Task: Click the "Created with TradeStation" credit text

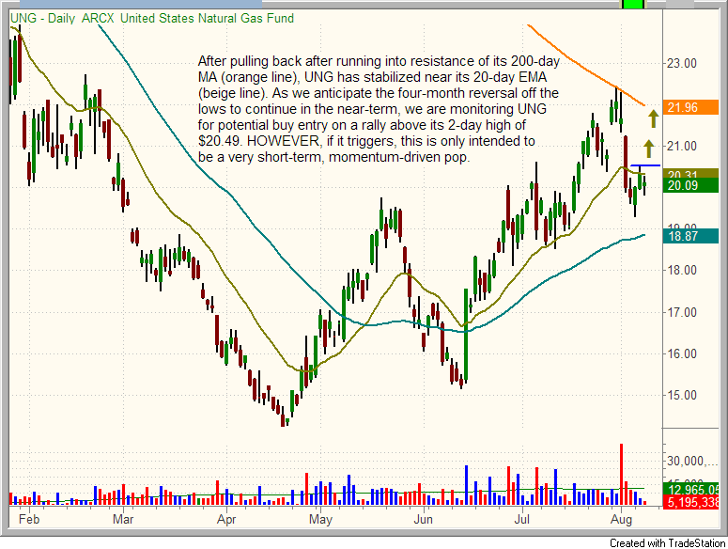Action: pyautogui.click(x=667, y=543)
